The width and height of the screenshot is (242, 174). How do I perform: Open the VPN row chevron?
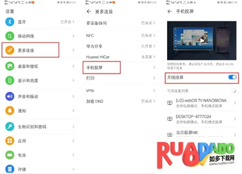(x=154, y=90)
